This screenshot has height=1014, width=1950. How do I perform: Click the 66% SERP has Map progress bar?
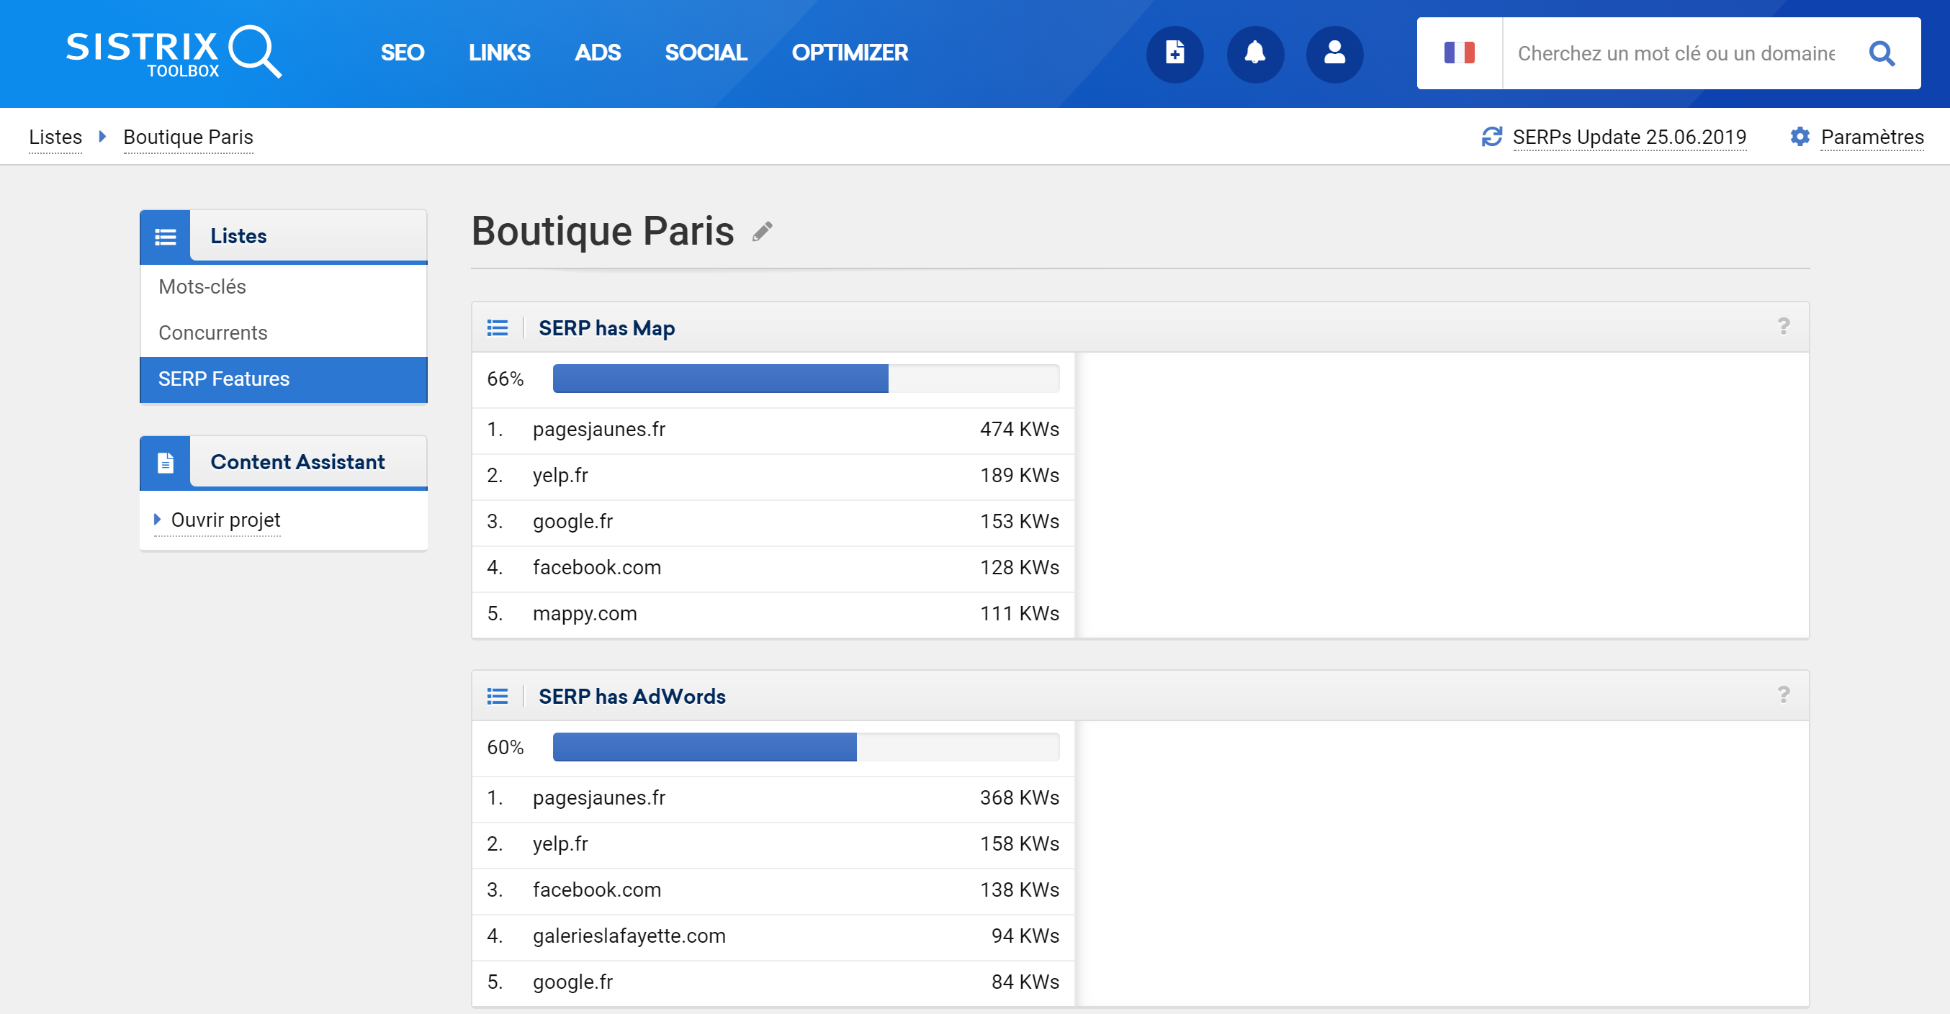click(806, 379)
